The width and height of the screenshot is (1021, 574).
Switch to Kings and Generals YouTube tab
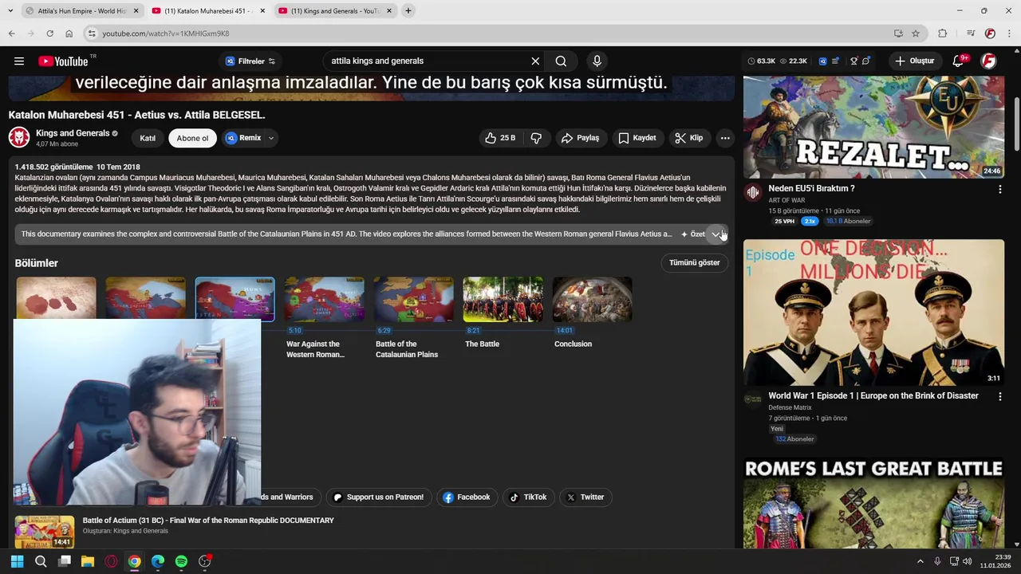pos(335,11)
